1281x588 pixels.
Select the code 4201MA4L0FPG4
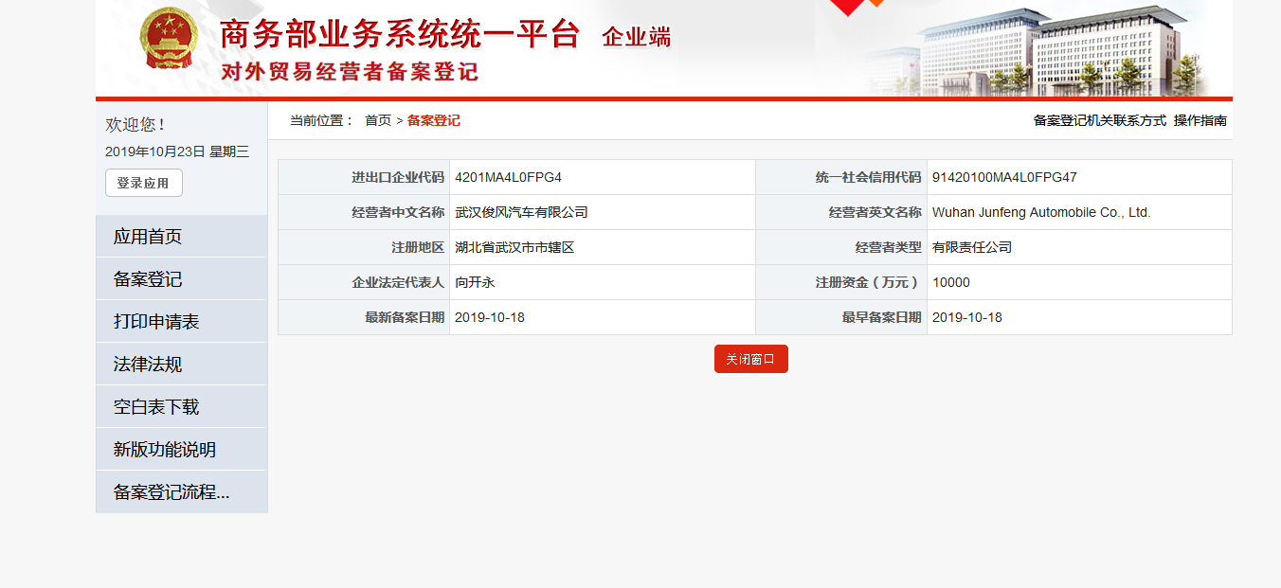[509, 177]
